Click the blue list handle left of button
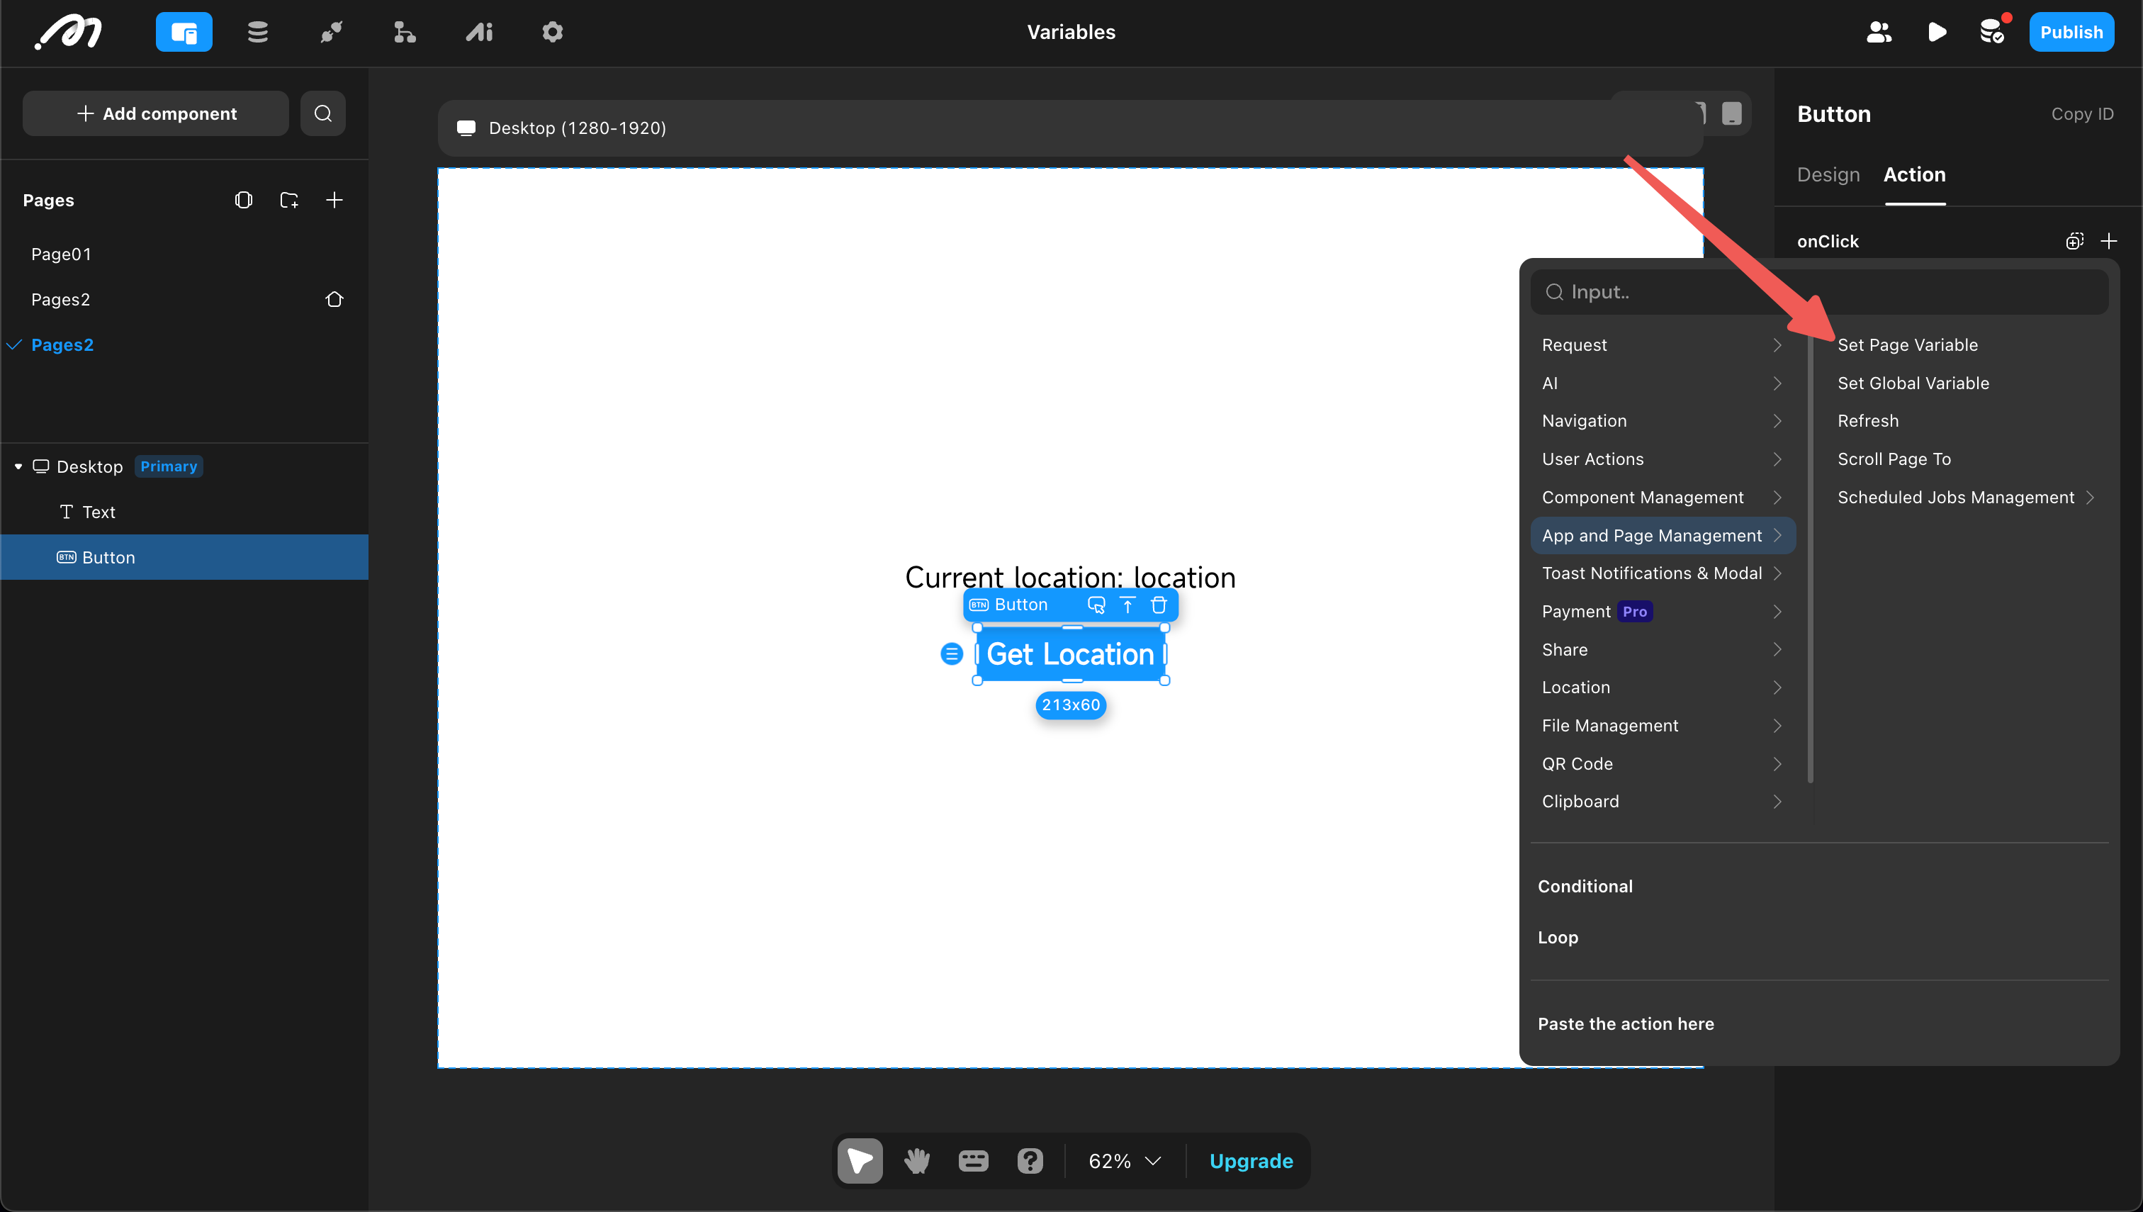Viewport: 2143px width, 1212px height. pyautogui.click(x=951, y=654)
